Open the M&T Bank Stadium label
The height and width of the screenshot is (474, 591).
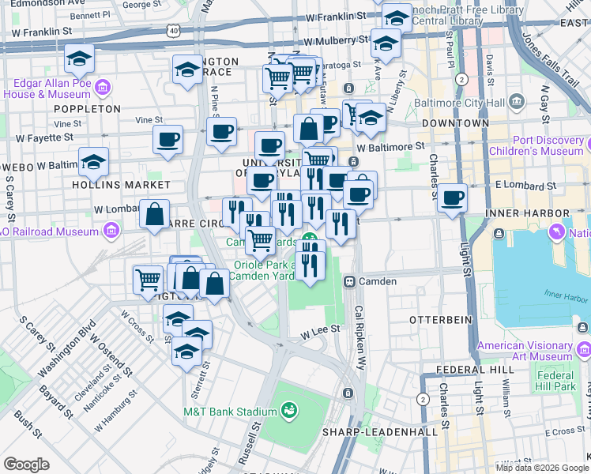(230, 412)
